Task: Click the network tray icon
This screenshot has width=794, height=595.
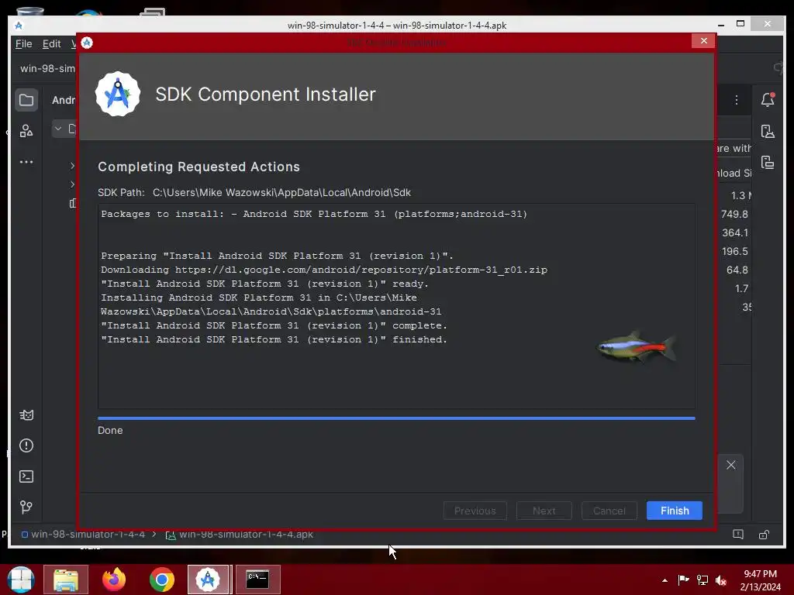Action: coord(703,580)
